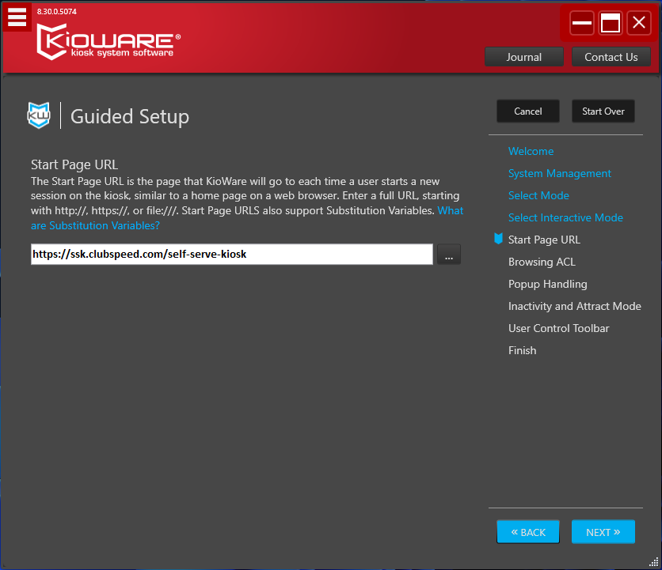Return to Select Mode step
This screenshot has width=662, height=570.
538,195
